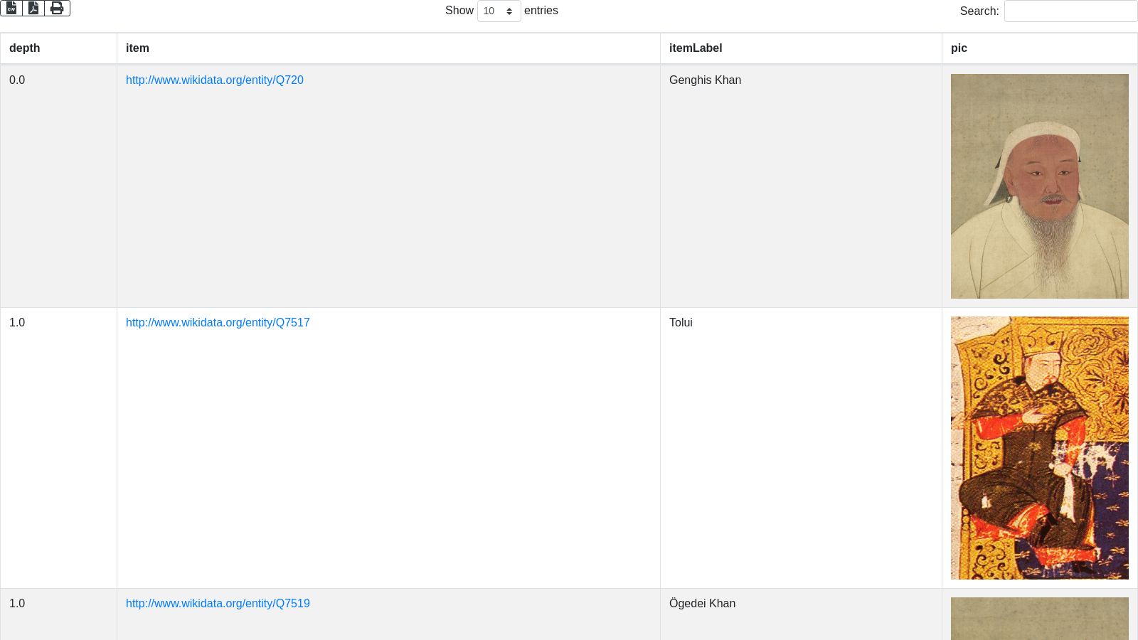Click the print table icon
Screen dimensions: 1138x640
(57, 8)
